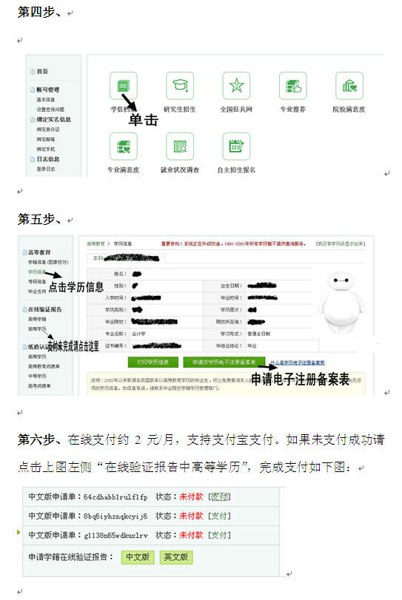Click the page icon beside 绑定实名信息
This screenshot has height=600, width=402.
coord(33,120)
